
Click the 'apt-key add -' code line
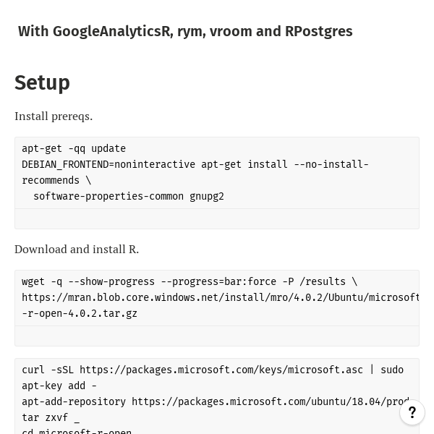point(59,386)
